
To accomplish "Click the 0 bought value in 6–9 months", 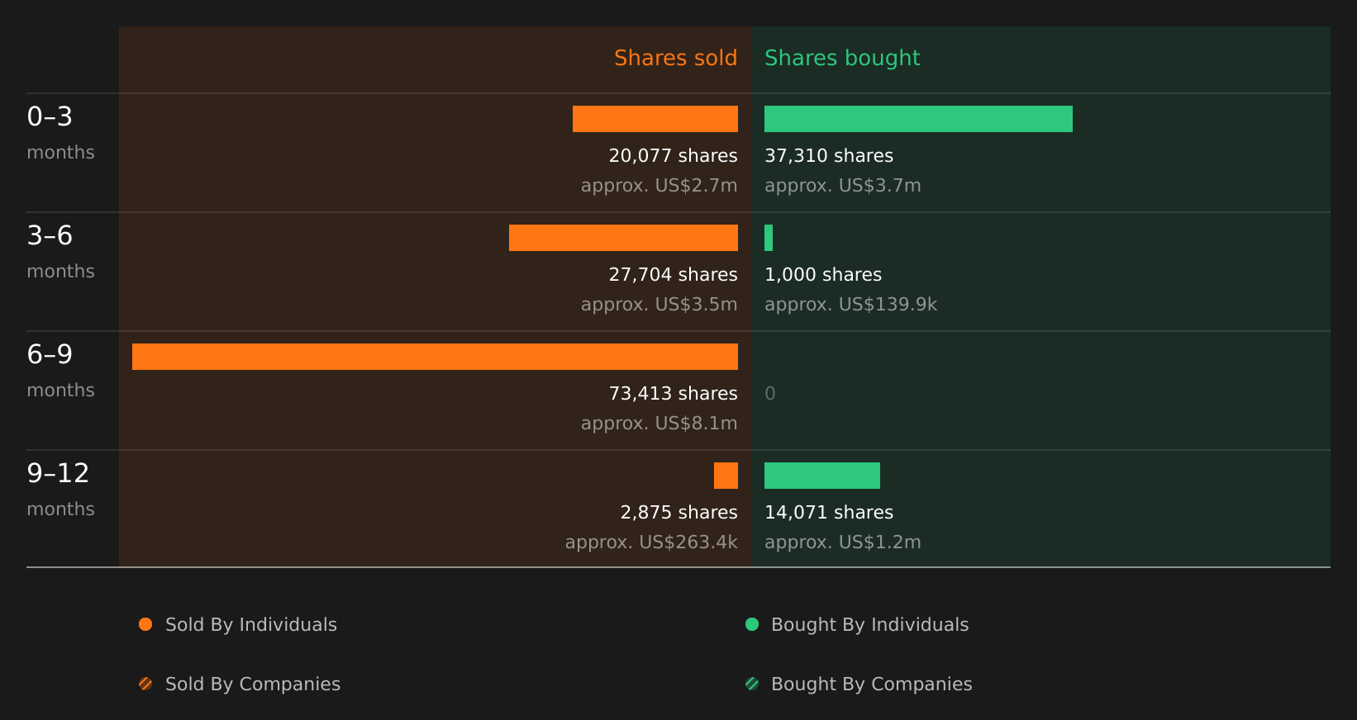I will click(x=770, y=394).
